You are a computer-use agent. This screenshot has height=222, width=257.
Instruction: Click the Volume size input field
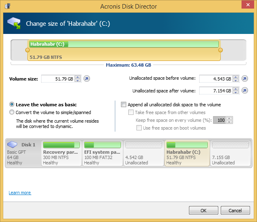click(57, 79)
